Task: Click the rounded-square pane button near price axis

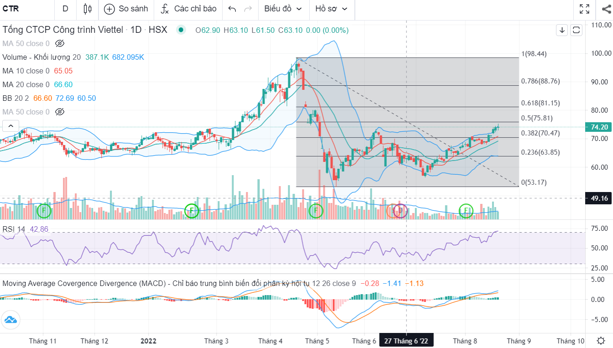Action: (577, 30)
